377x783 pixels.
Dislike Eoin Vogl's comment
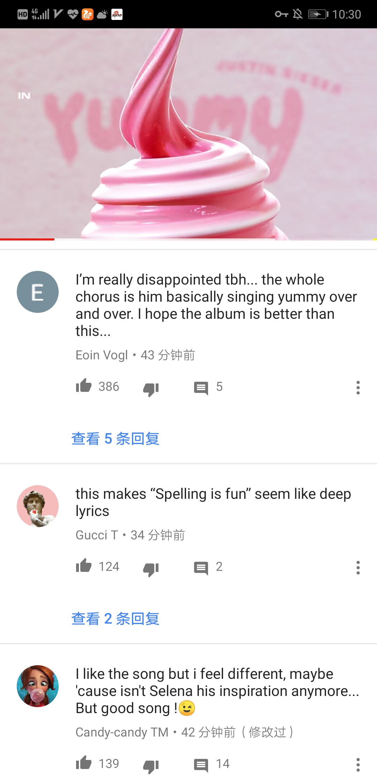(151, 389)
